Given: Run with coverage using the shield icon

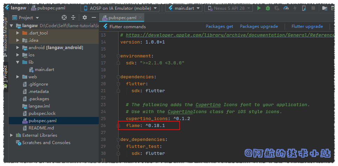Looking at the screenshot, I should (277, 8).
